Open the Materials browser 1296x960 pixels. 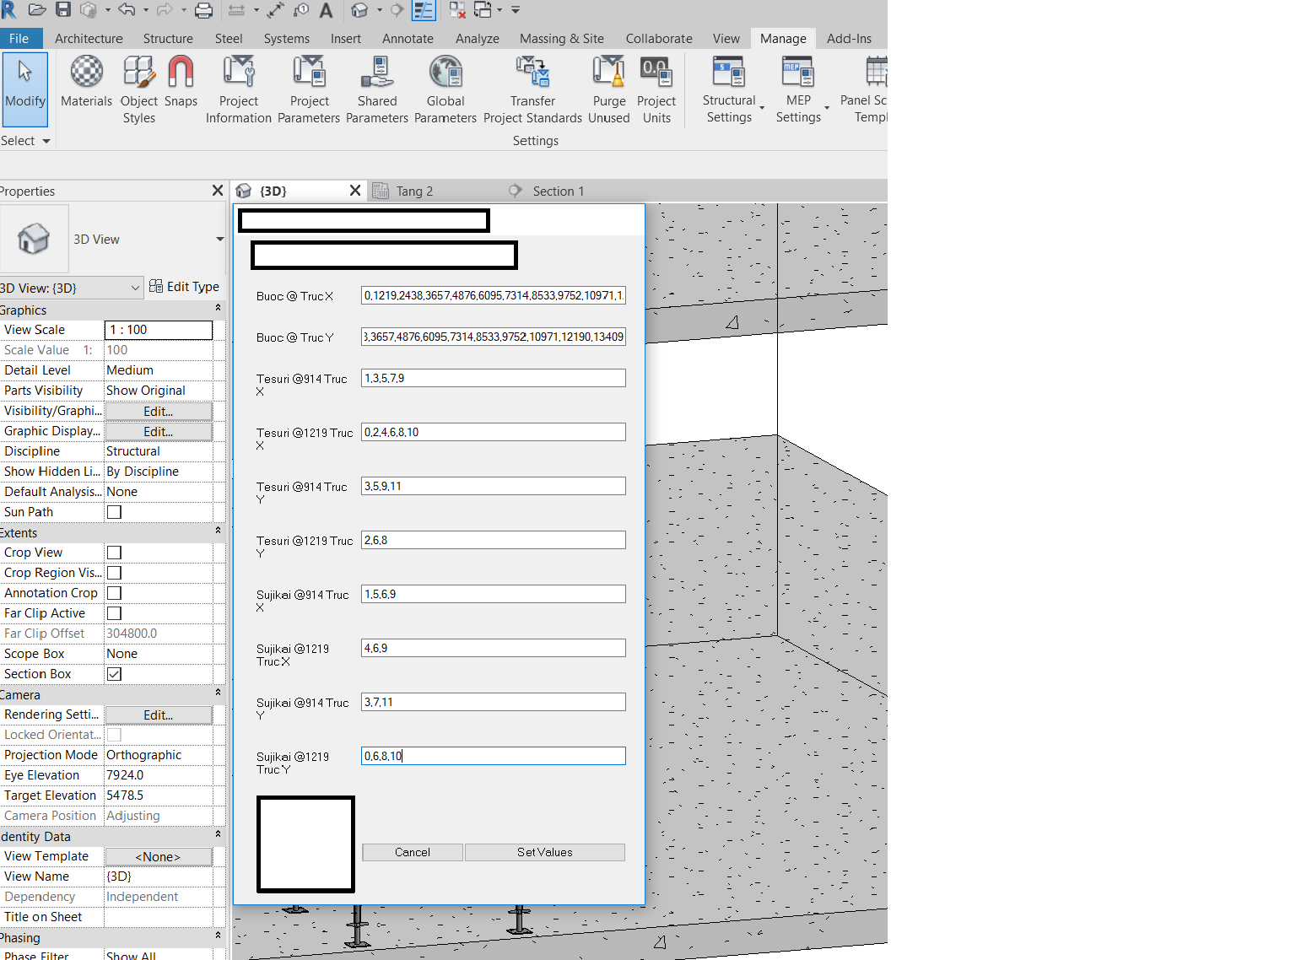(x=85, y=88)
